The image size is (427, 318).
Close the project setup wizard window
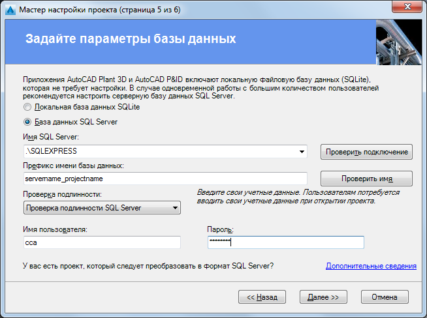coord(407,7)
